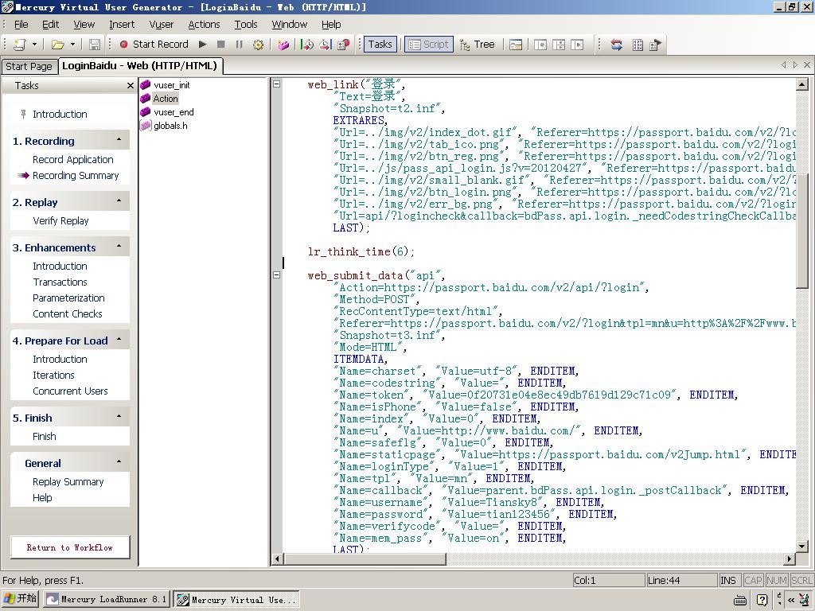Collapse the General section
This screenshot has width=815, height=611.
click(x=119, y=462)
